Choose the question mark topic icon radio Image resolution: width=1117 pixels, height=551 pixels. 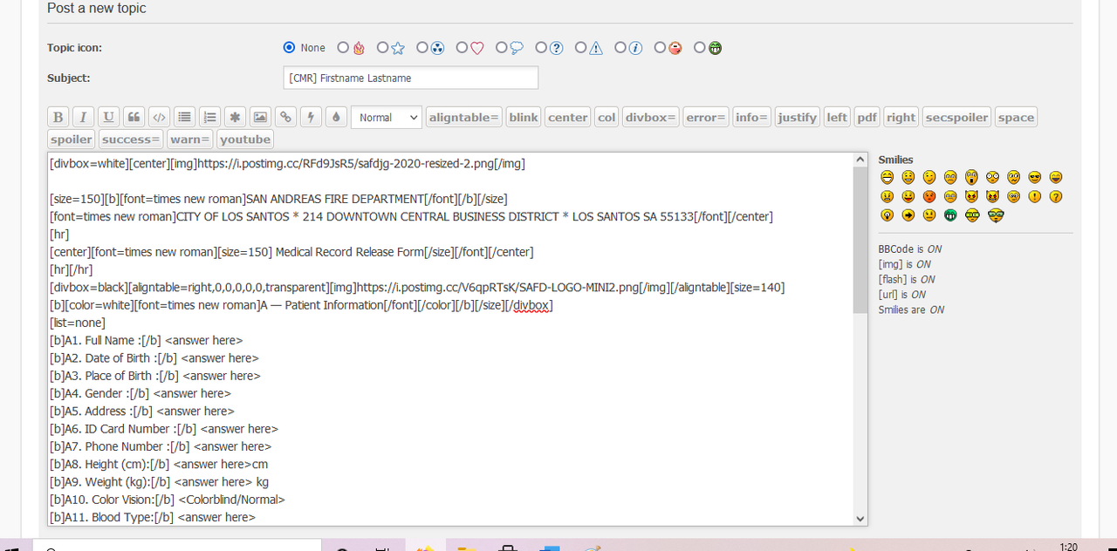541,48
